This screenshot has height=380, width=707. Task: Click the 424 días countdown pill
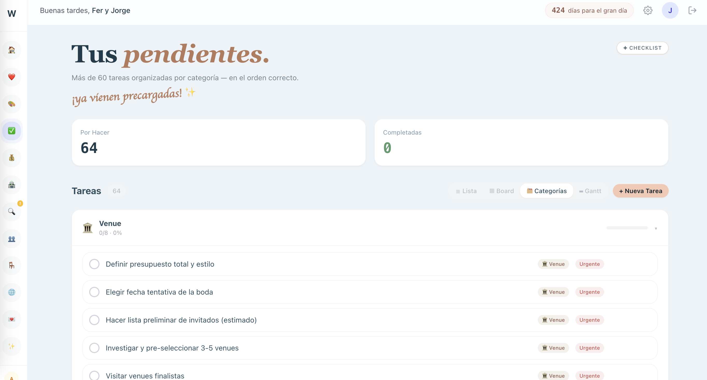pyautogui.click(x=589, y=10)
